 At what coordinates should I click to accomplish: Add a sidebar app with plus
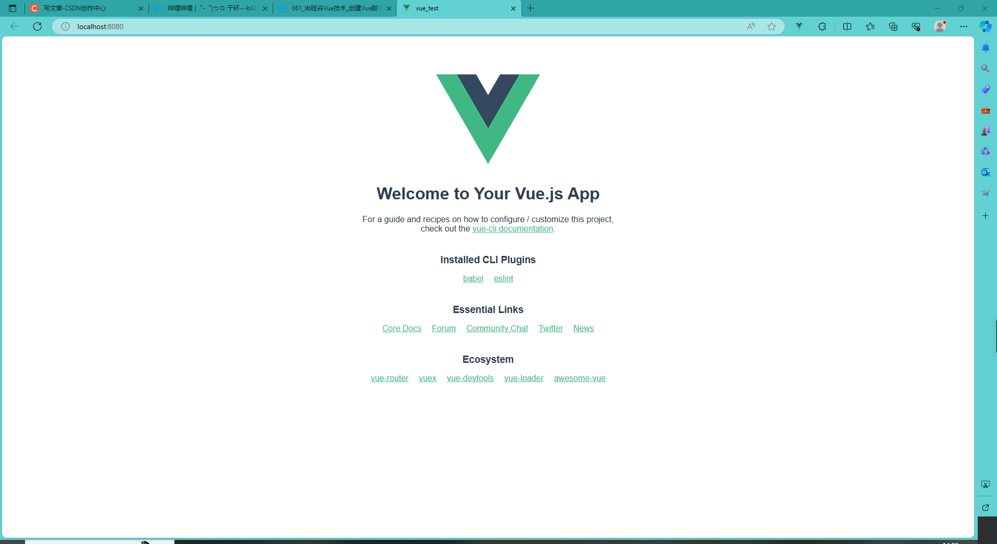pyautogui.click(x=986, y=215)
